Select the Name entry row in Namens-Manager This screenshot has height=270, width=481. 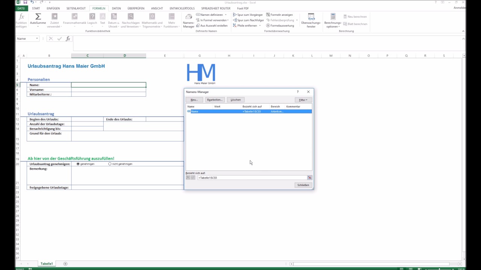point(249,111)
